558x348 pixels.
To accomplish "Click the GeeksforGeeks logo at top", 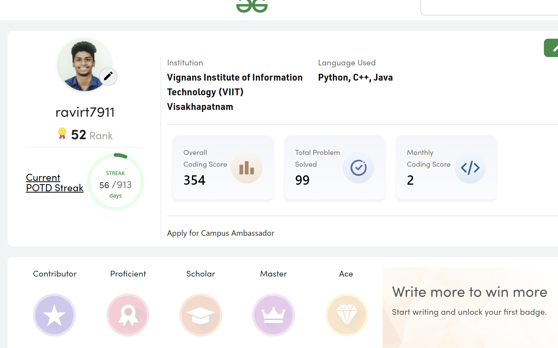I will click(x=252, y=6).
